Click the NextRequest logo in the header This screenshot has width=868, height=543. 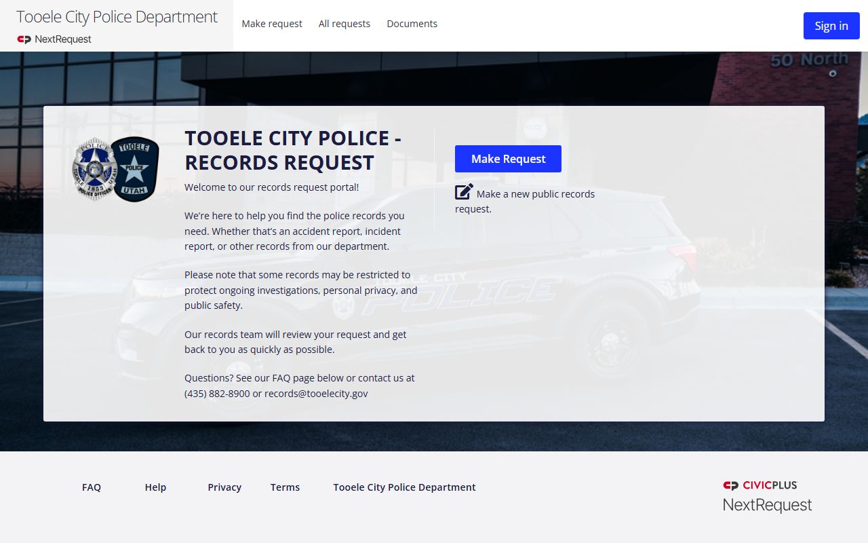(x=54, y=39)
